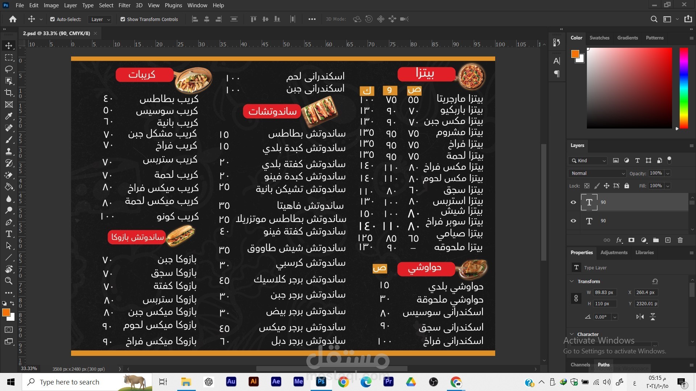
Task: Set the foreground color swatch
Action: coord(6,312)
